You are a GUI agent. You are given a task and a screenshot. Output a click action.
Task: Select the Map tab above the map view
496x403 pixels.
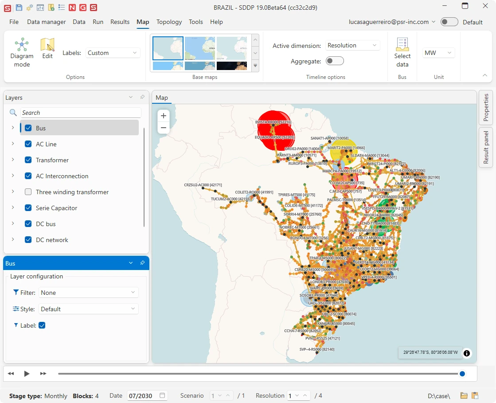[162, 98]
